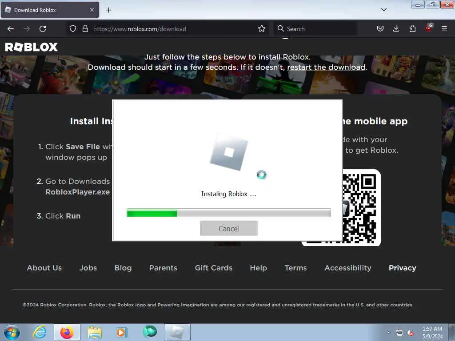Open the Help footer link

[259, 268]
